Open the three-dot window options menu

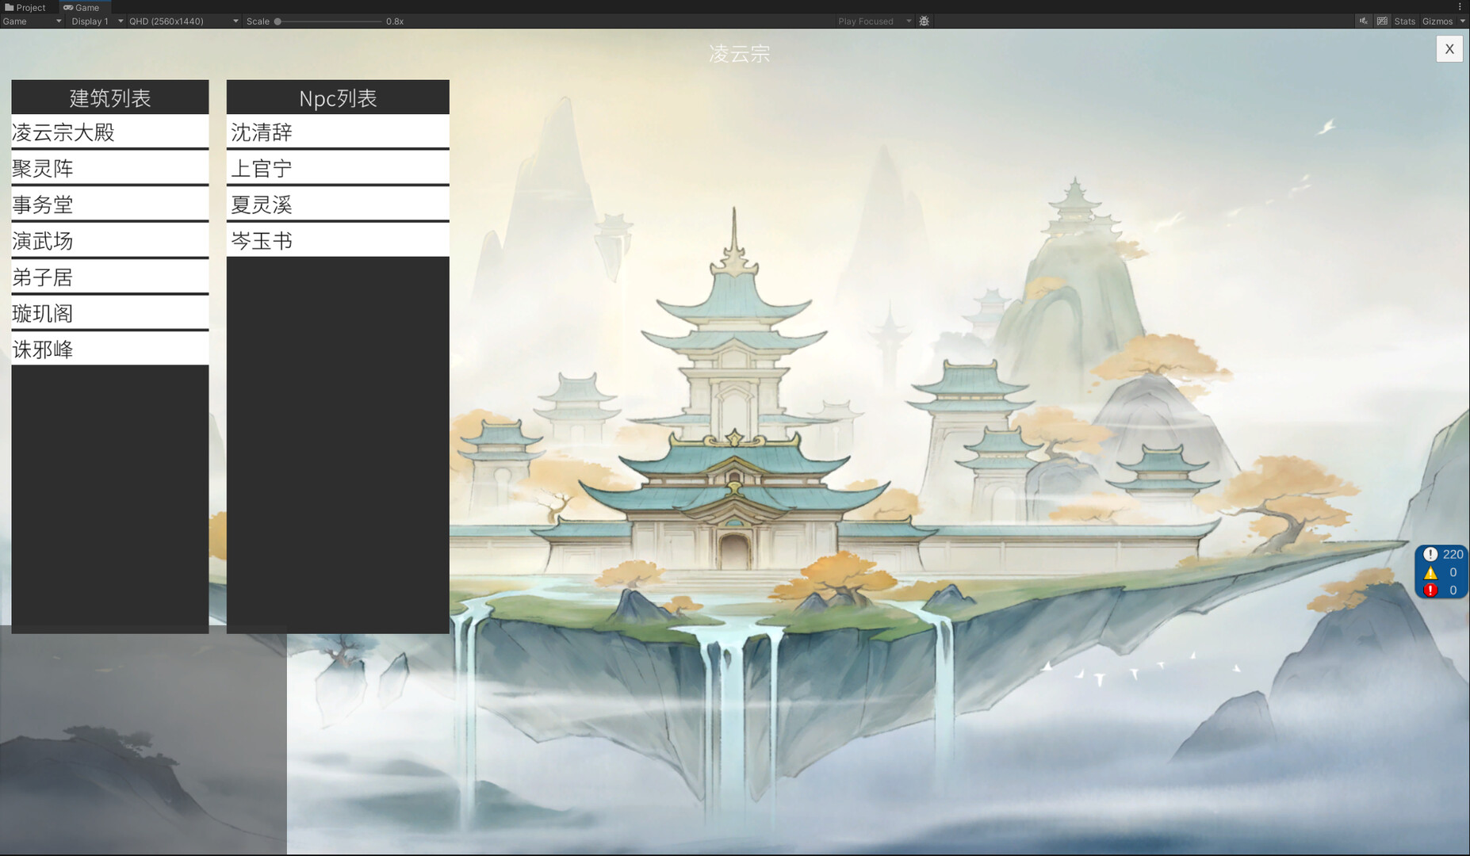tap(1460, 6)
